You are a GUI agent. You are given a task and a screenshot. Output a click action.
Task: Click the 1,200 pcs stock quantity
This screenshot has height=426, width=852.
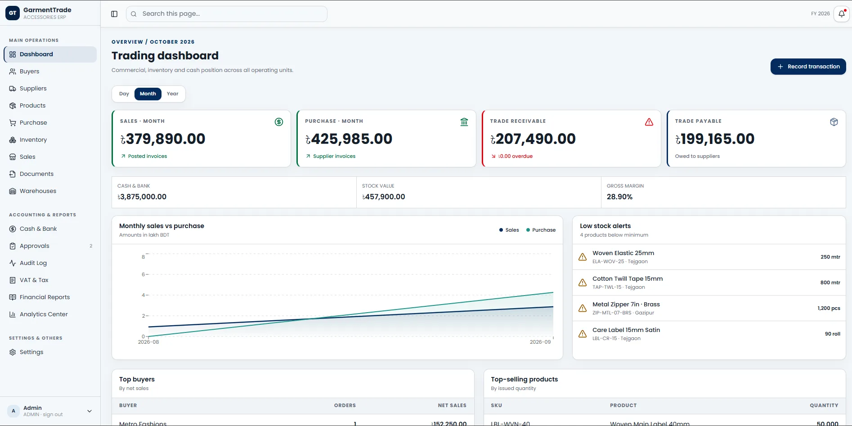tap(829, 309)
